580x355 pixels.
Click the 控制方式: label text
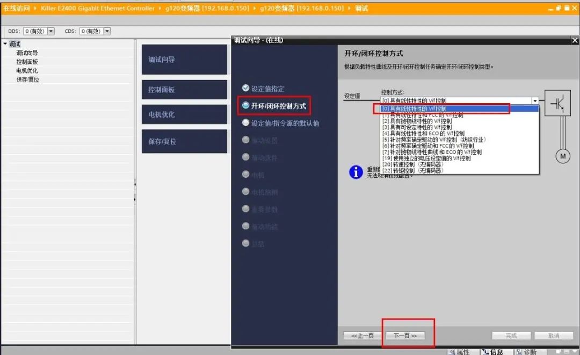(393, 92)
